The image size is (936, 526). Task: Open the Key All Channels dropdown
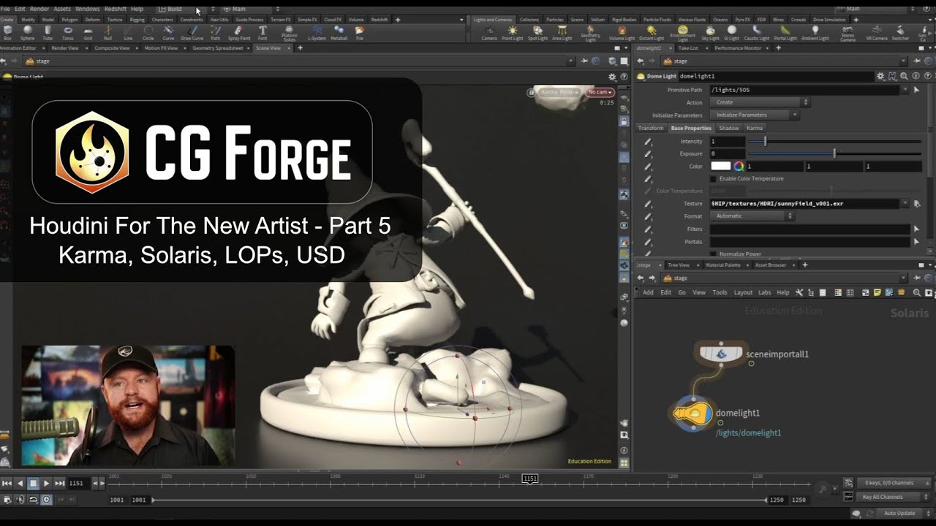(x=893, y=497)
